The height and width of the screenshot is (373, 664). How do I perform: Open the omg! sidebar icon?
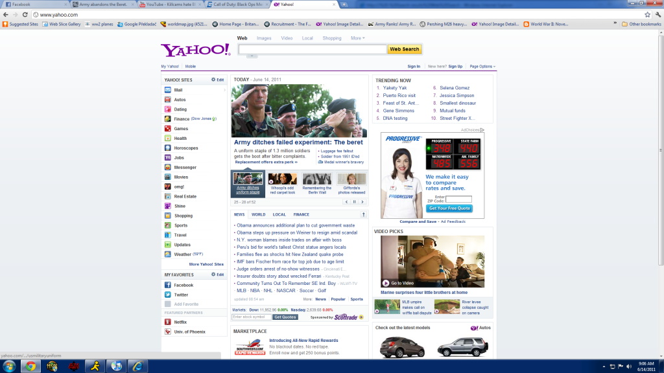pos(168,186)
